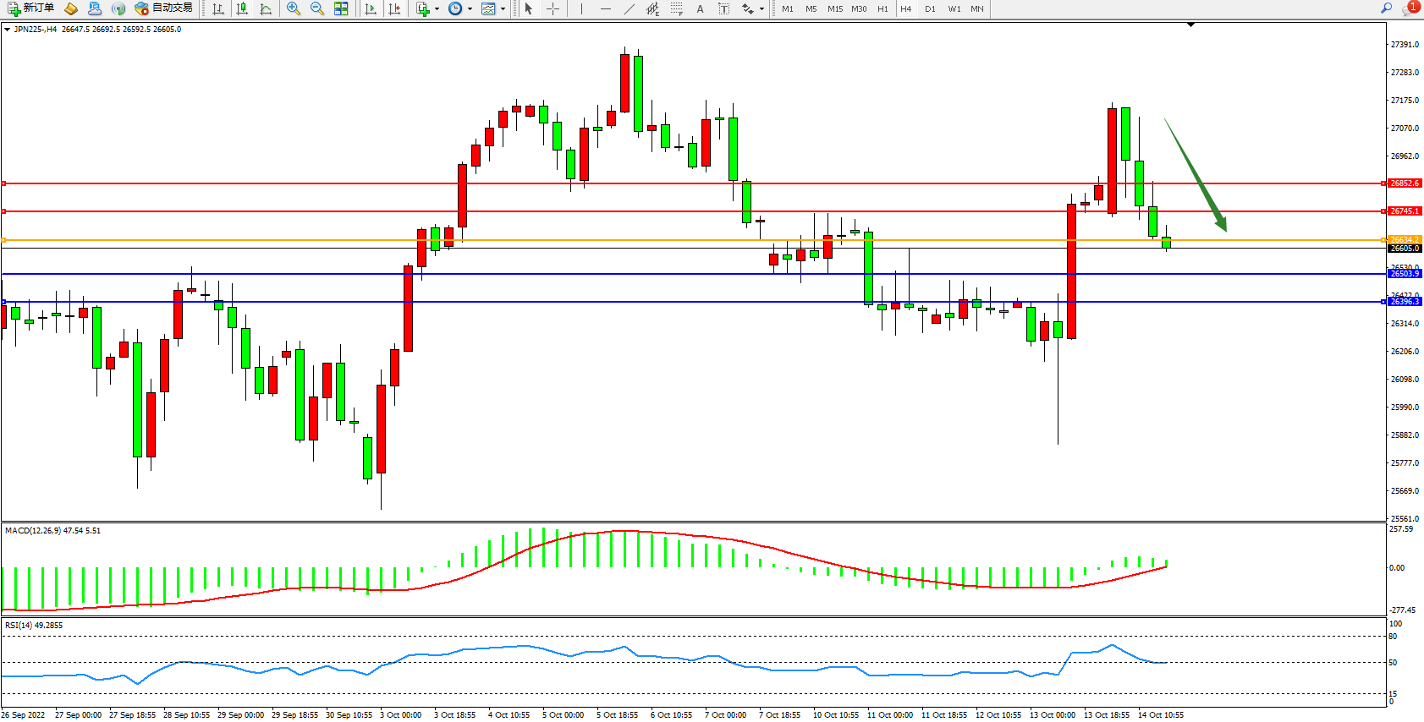Select the crosshair tool
The image size is (1424, 722).
pos(553,8)
